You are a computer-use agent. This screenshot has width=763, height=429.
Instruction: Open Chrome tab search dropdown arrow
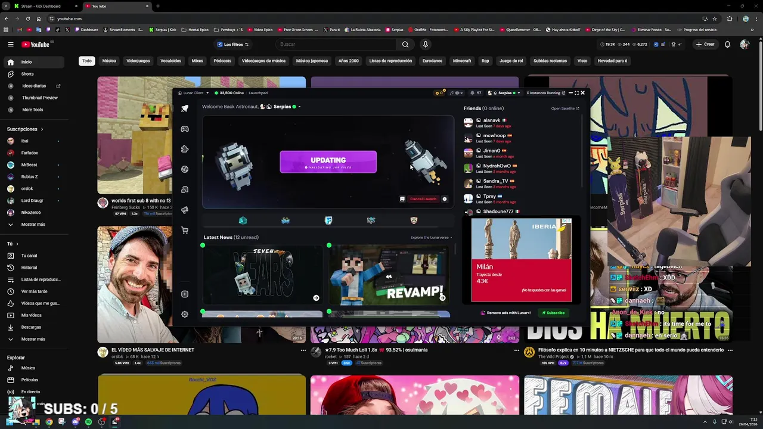6,6
